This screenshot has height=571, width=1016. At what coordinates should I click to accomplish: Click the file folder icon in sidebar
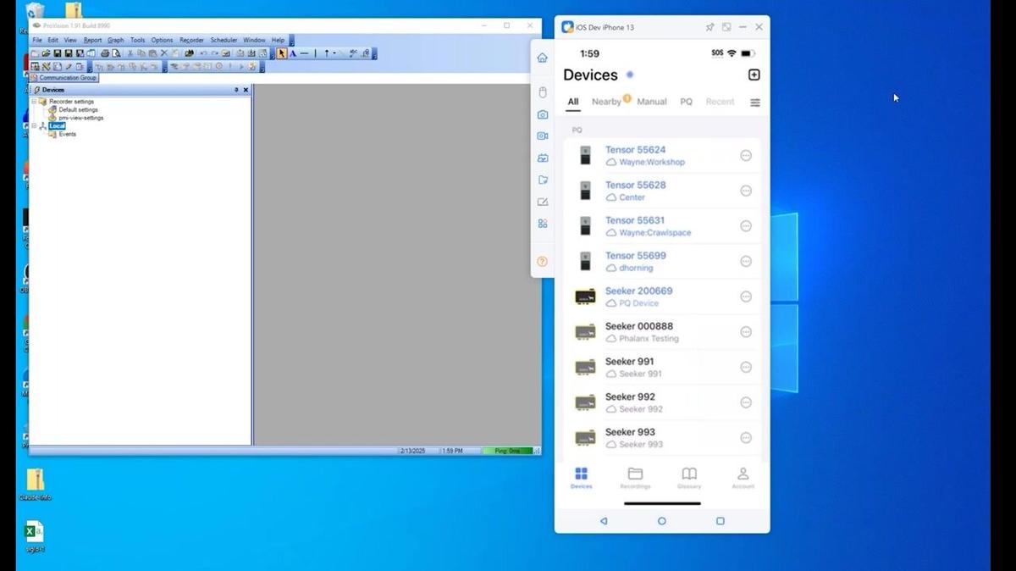click(543, 180)
